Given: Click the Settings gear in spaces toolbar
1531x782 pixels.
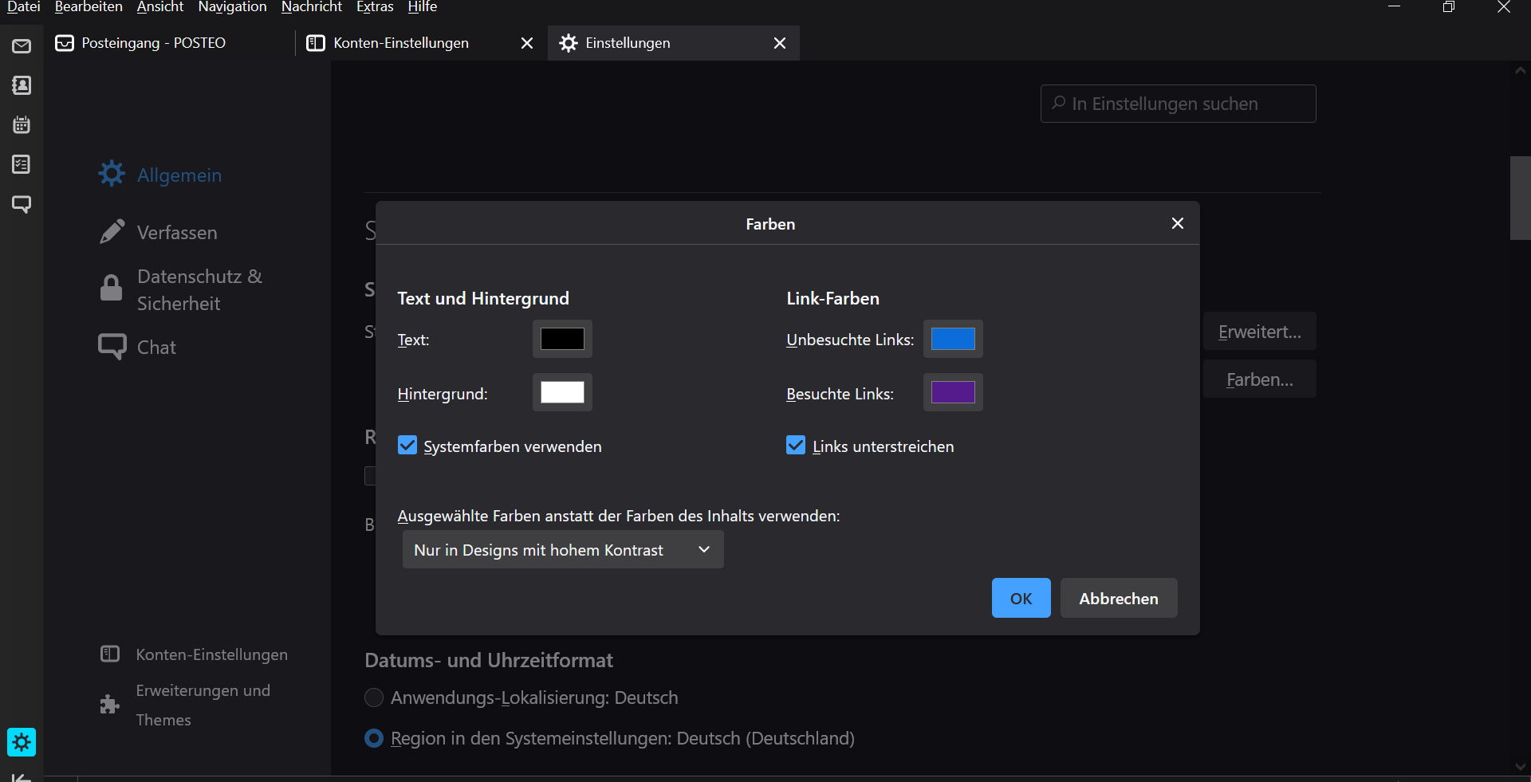Looking at the screenshot, I should (22, 742).
